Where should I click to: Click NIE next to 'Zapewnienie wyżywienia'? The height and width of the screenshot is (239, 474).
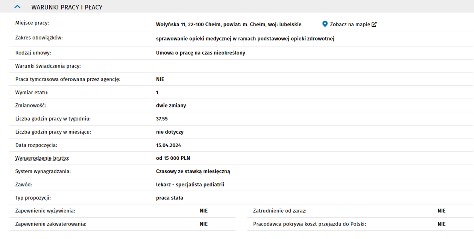204,211
